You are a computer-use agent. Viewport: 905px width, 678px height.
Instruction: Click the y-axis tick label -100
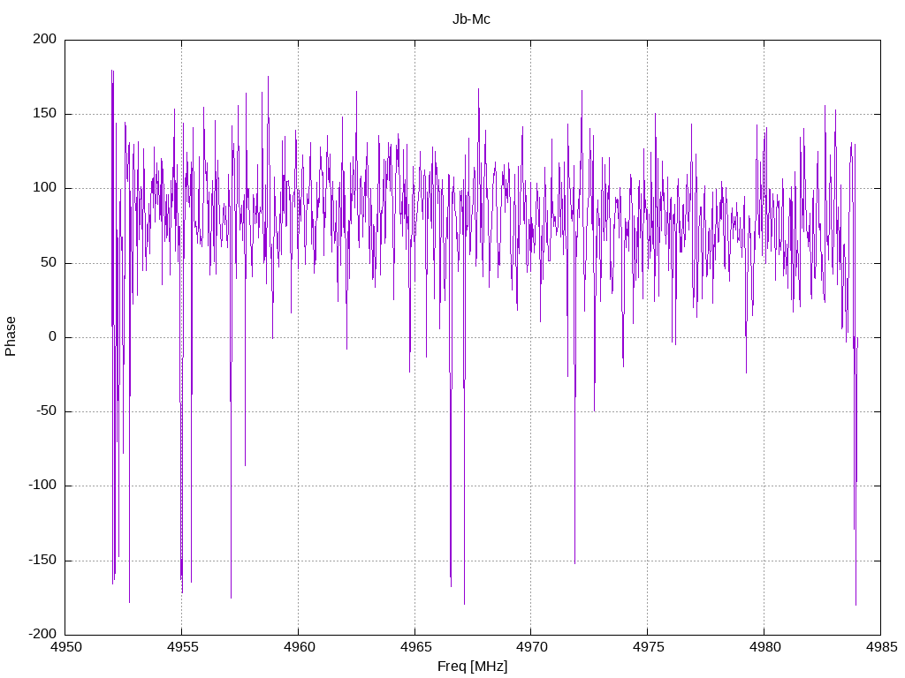42,486
